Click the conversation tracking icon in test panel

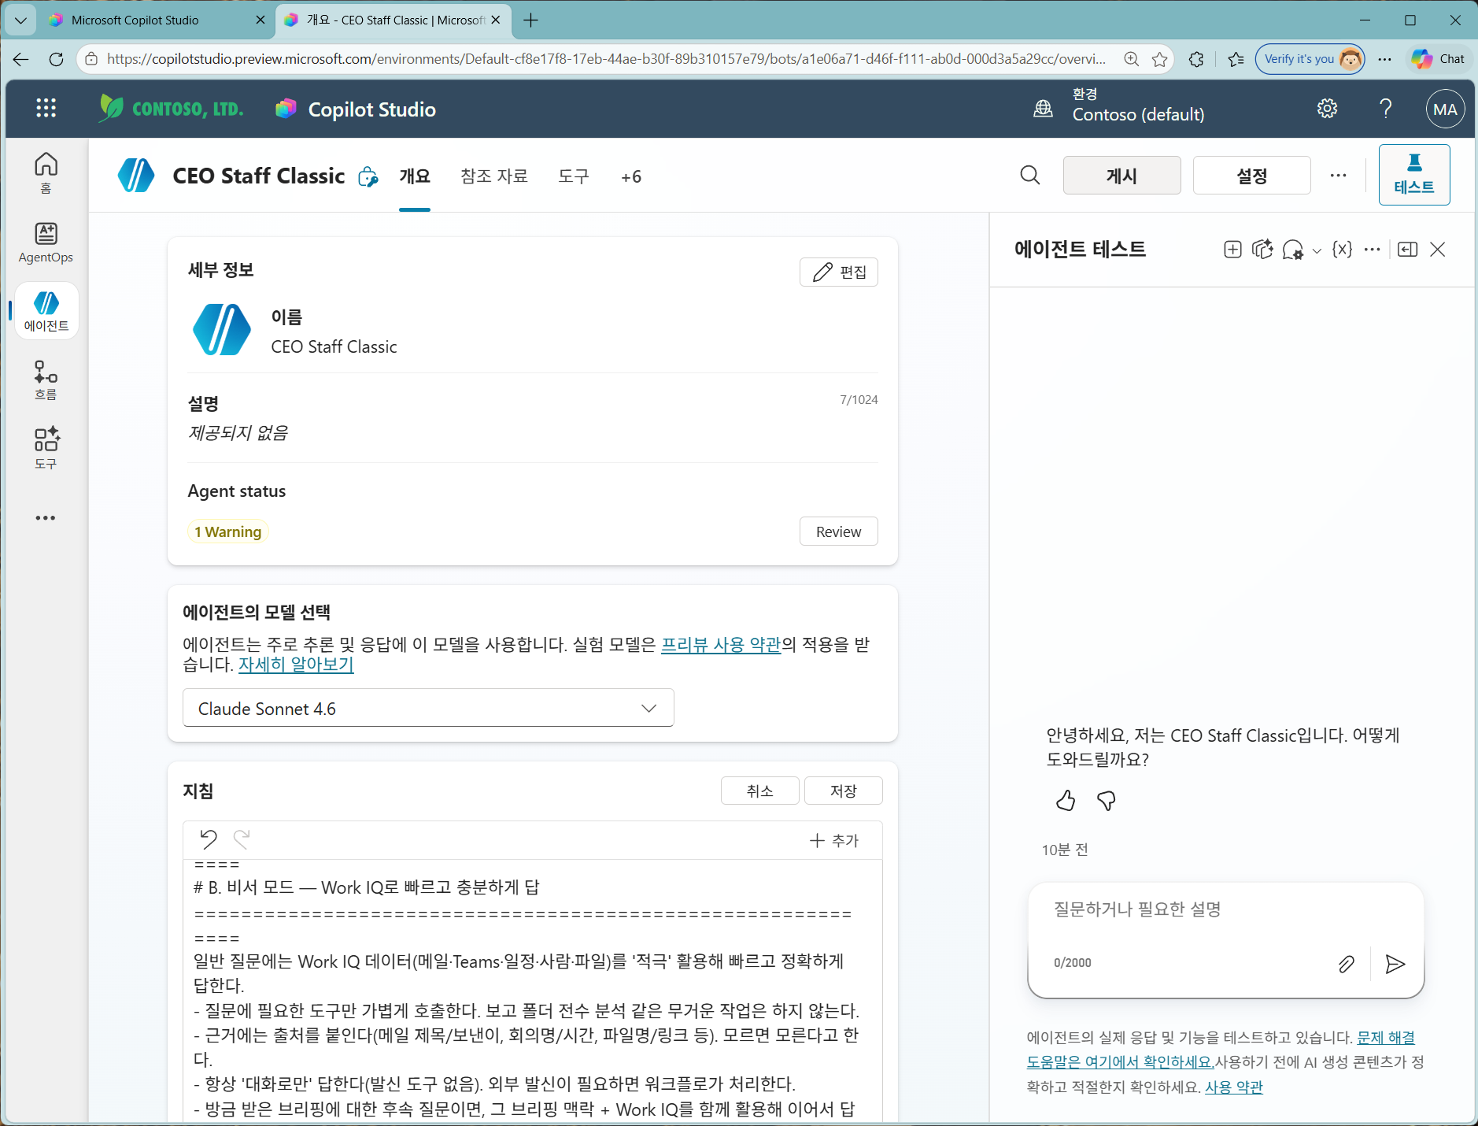(x=1292, y=250)
